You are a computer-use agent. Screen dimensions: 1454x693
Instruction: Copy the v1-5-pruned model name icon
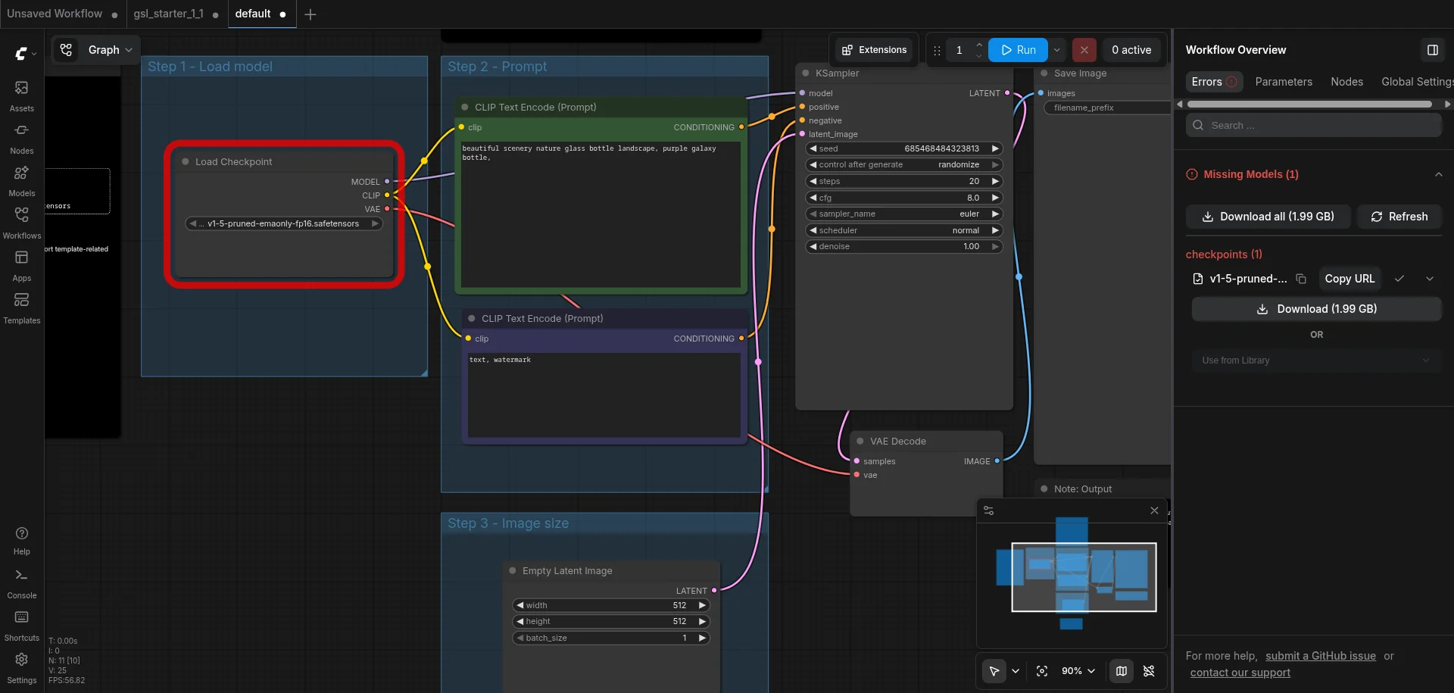click(x=1301, y=279)
